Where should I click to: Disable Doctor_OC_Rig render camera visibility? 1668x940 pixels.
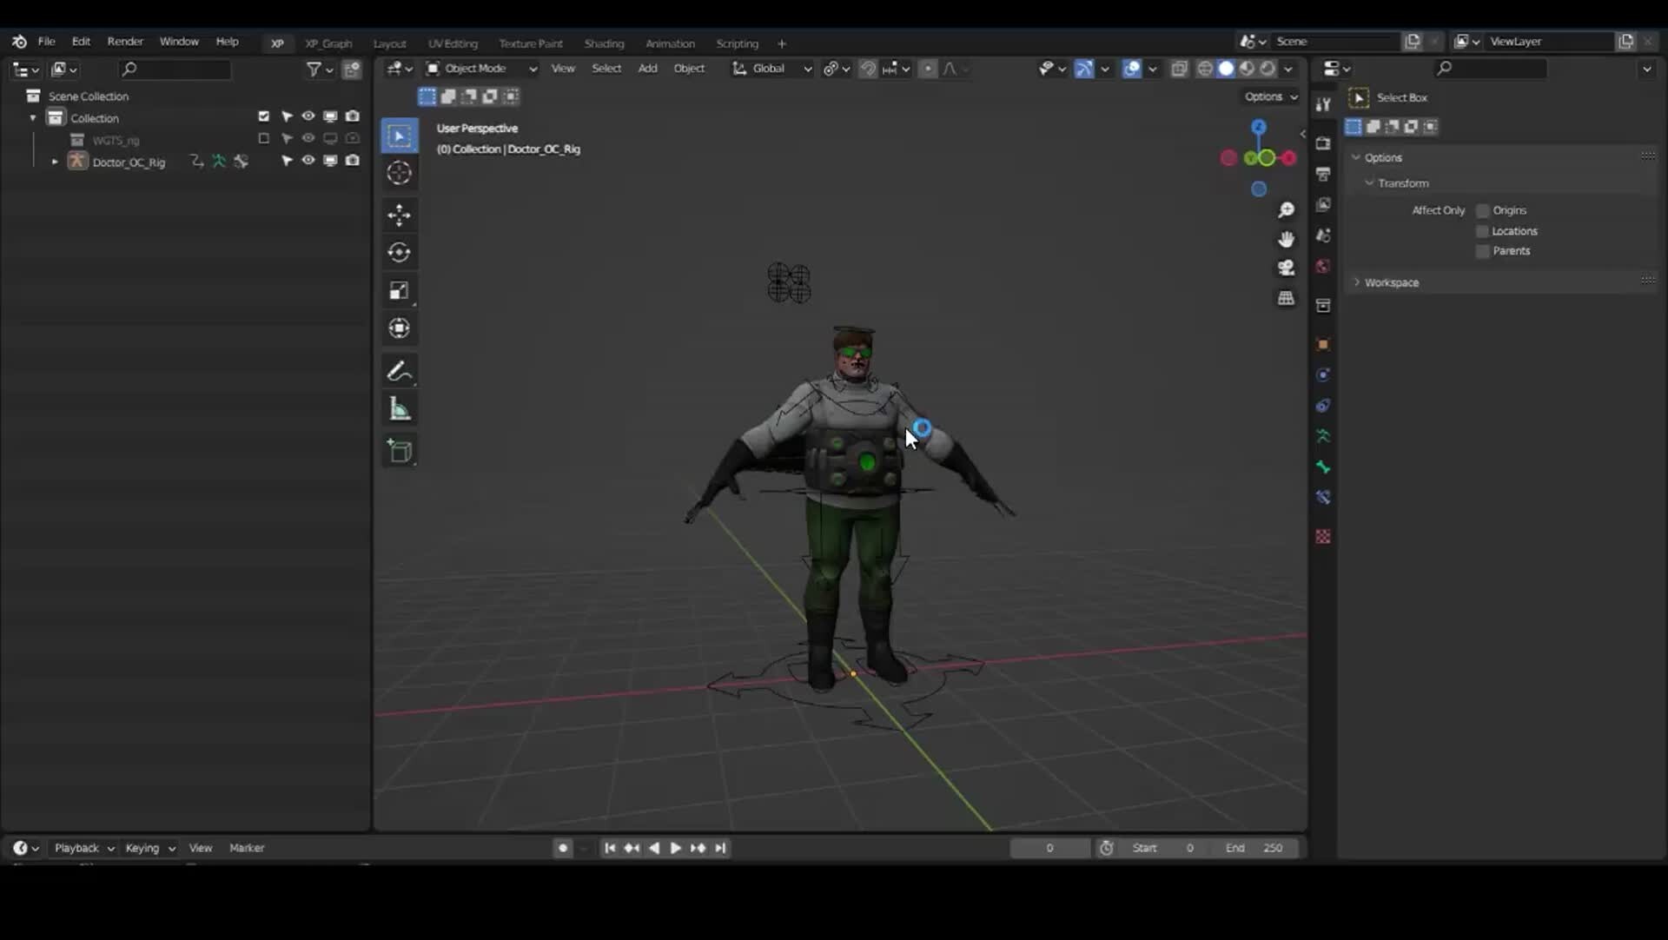(x=352, y=161)
